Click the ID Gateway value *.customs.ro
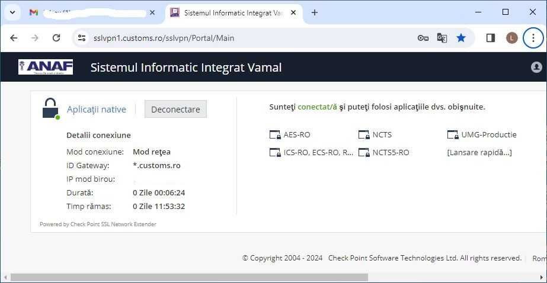547x283 pixels. point(156,166)
